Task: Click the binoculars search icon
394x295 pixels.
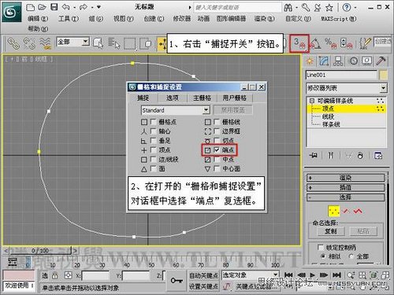Action: pyautogui.click(x=288, y=8)
